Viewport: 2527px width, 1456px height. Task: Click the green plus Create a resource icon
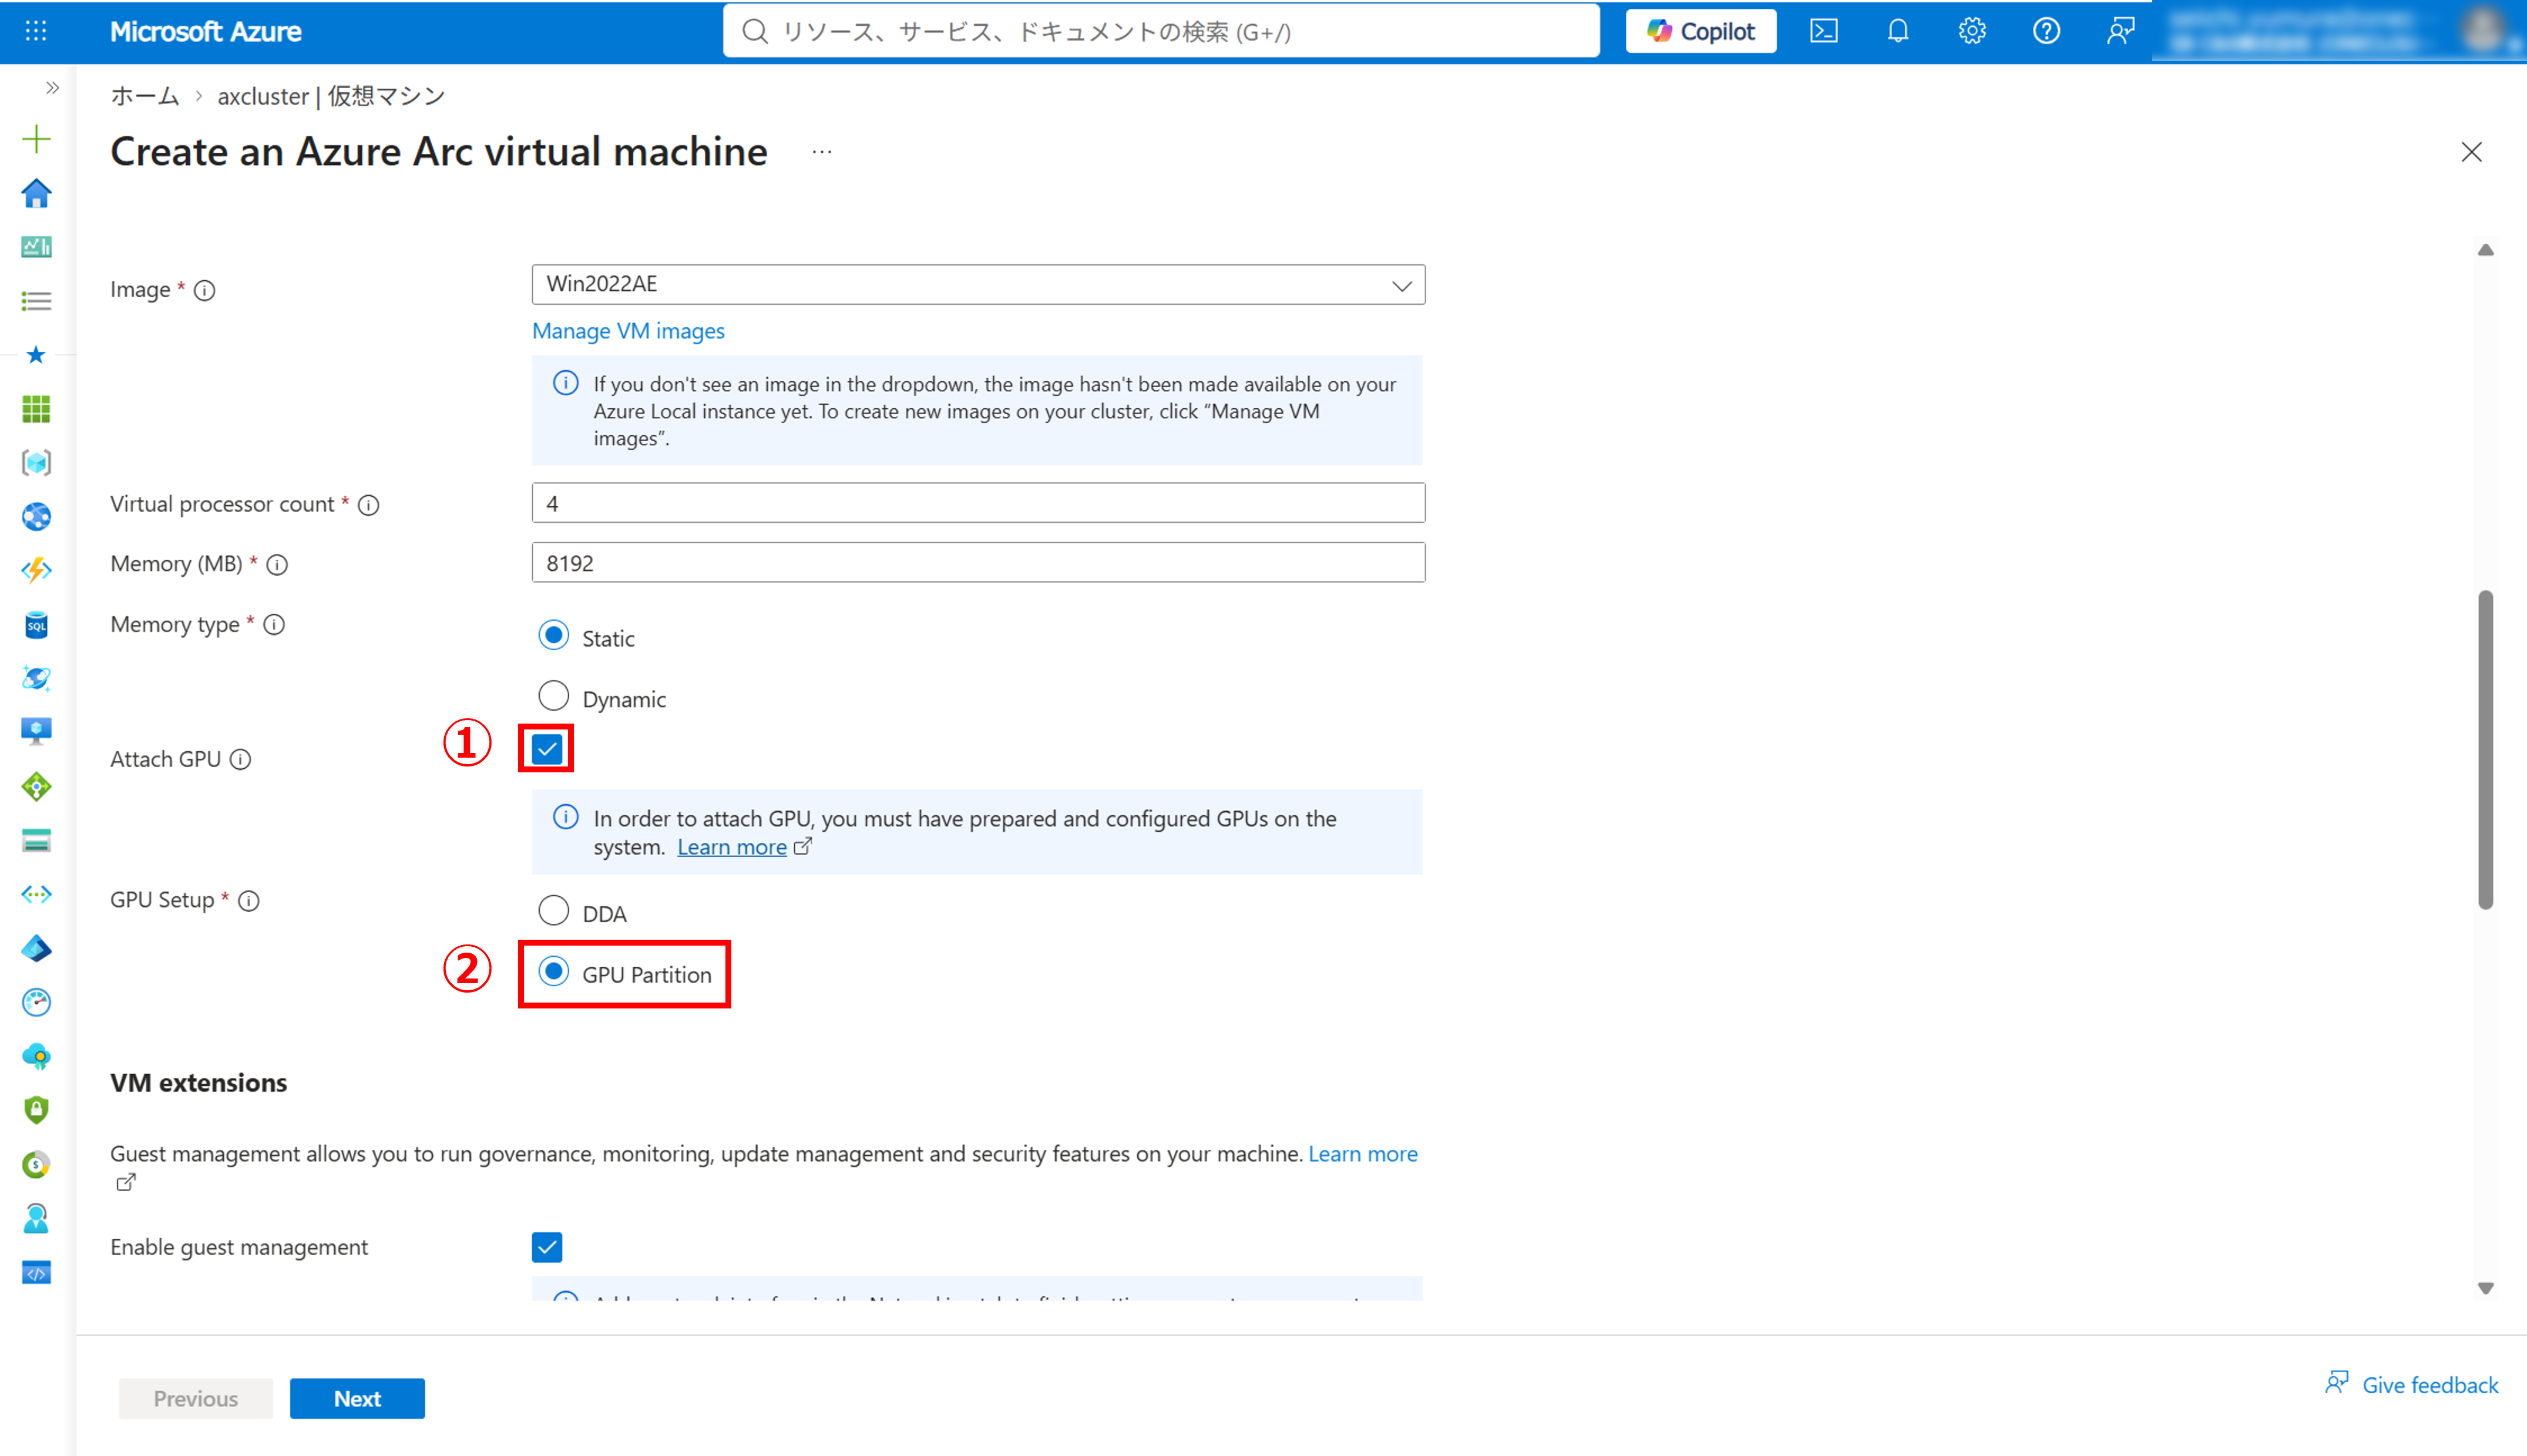[x=36, y=139]
